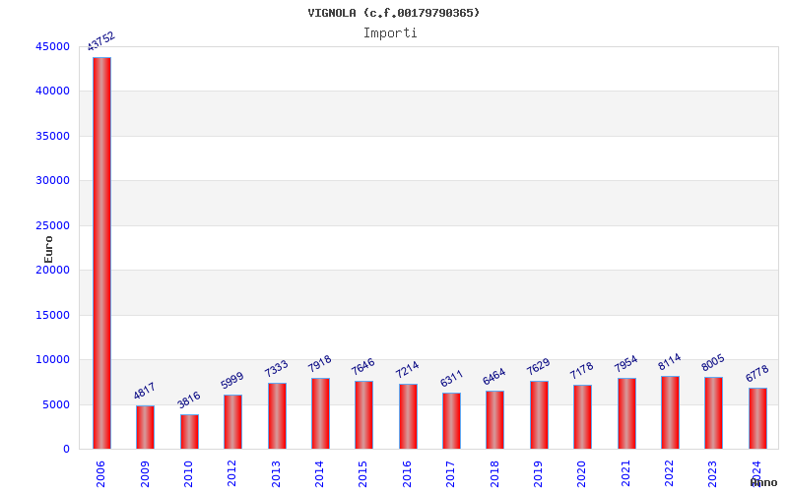Click the x-axis year label 2016
The width and height of the screenshot is (788, 492).
click(x=407, y=474)
